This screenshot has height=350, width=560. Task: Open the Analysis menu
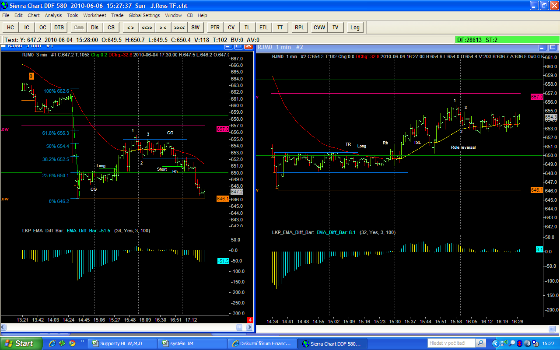[53, 15]
